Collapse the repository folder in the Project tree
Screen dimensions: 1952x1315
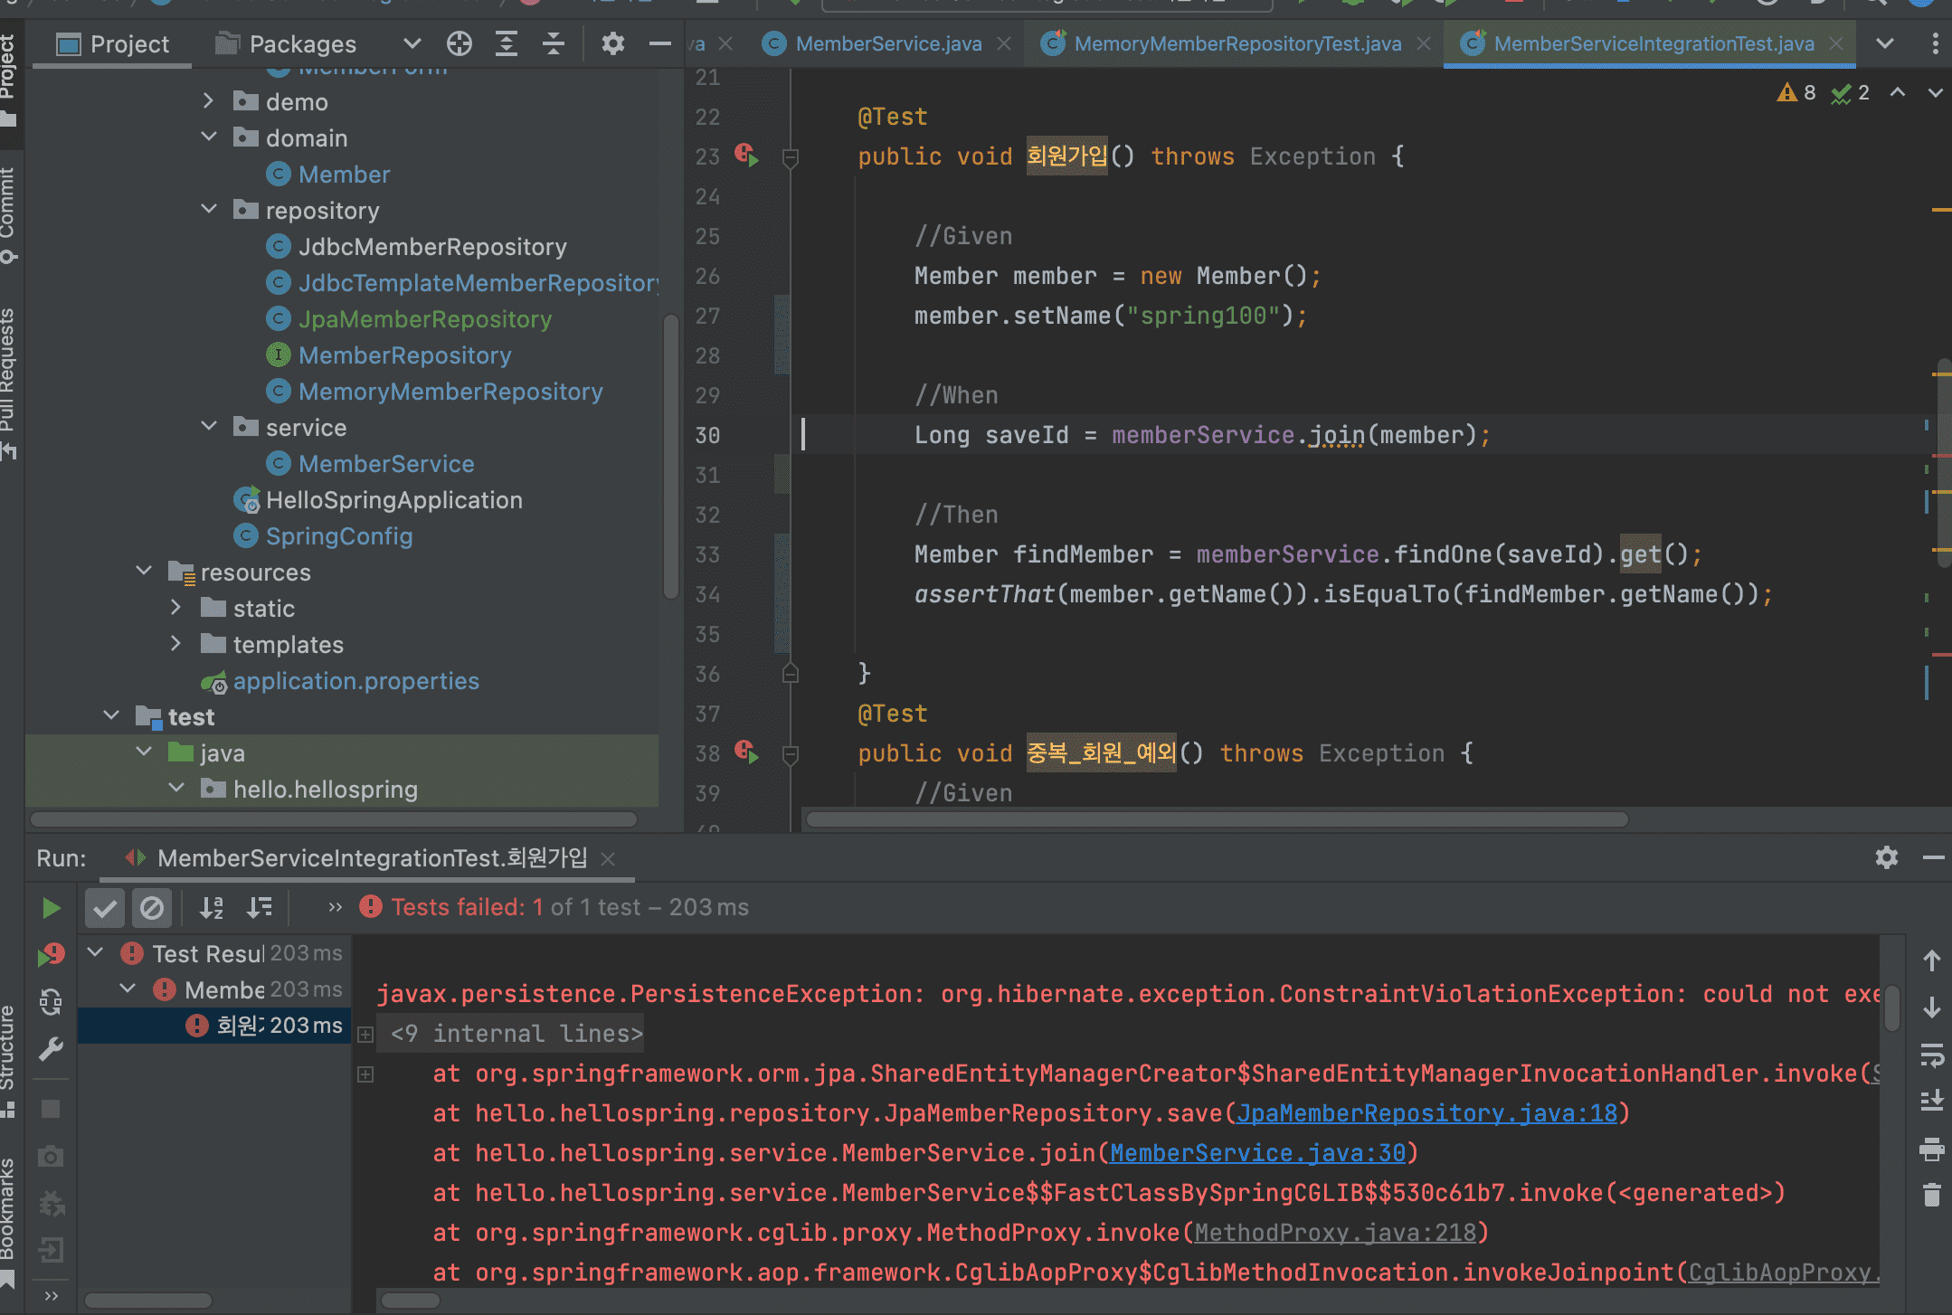209,210
